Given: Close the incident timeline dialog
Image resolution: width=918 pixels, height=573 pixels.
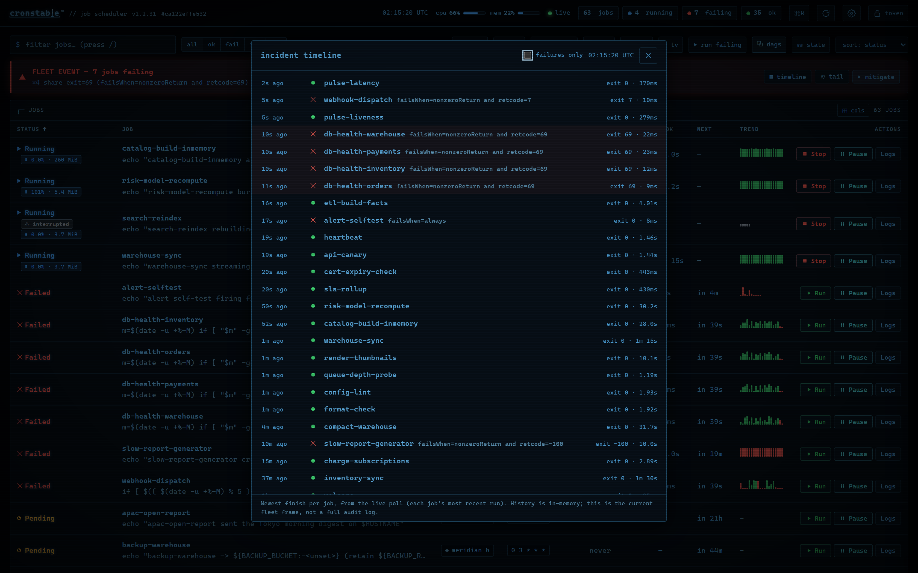Looking at the screenshot, I should [648, 55].
